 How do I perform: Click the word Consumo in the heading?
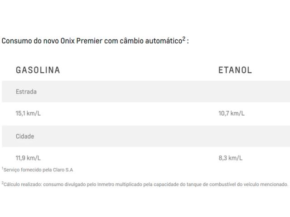pos(17,41)
